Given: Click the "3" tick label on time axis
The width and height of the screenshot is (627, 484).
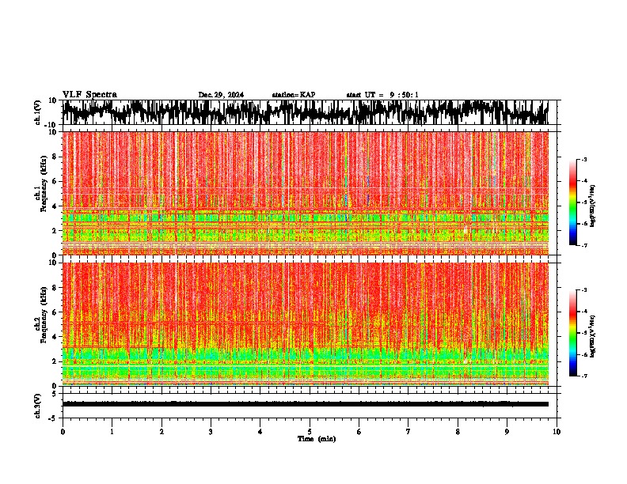Looking at the screenshot, I should (211, 432).
